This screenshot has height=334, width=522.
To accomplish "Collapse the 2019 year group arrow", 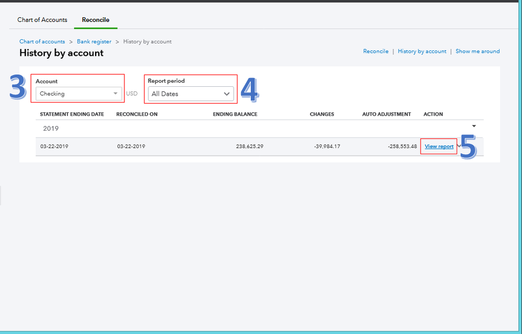I will point(474,126).
